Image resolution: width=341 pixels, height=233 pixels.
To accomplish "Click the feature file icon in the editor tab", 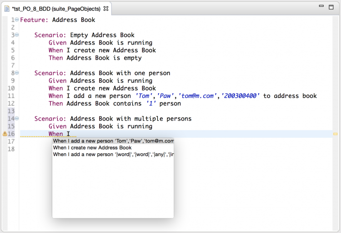I will tap(7, 9).
